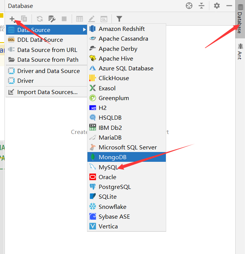
Task: Choose IBM Db2 database
Action: coord(126,128)
